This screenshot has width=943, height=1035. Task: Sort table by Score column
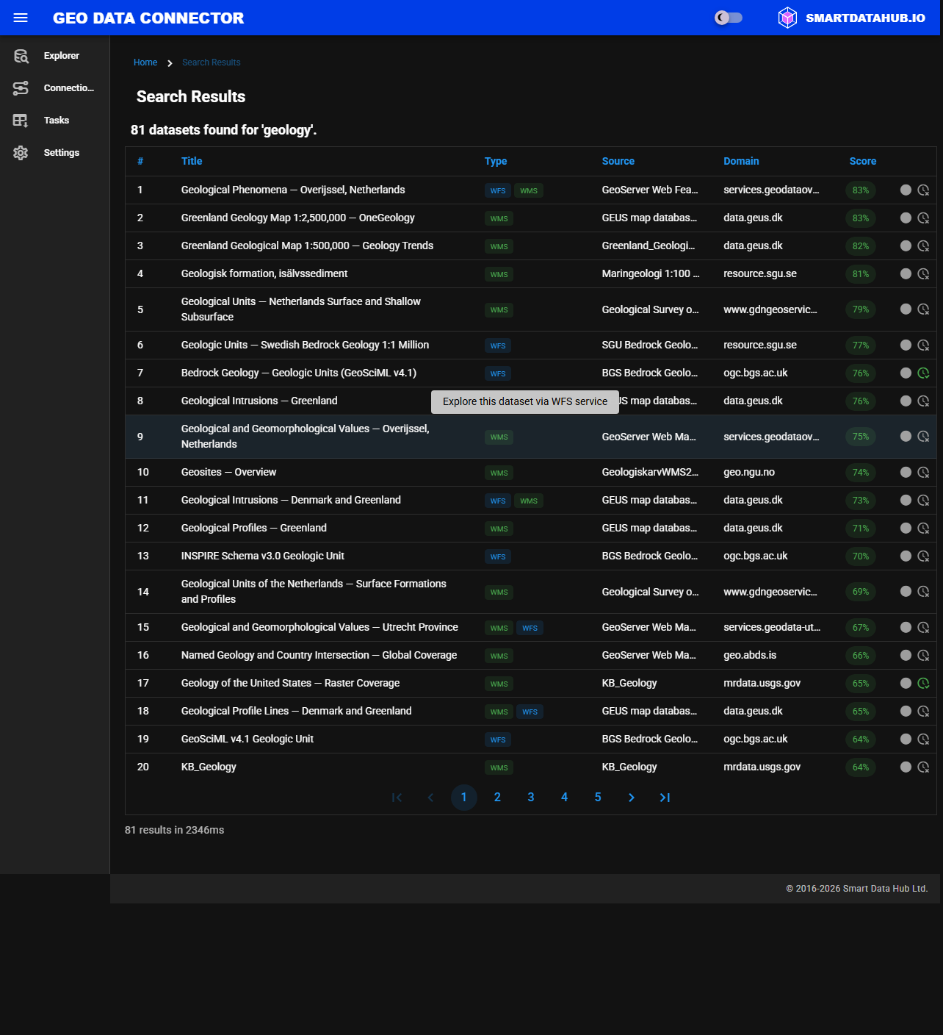coord(863,161)
